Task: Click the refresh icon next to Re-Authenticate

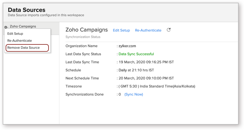Action: pyautogui.click(x=169, y=30)
